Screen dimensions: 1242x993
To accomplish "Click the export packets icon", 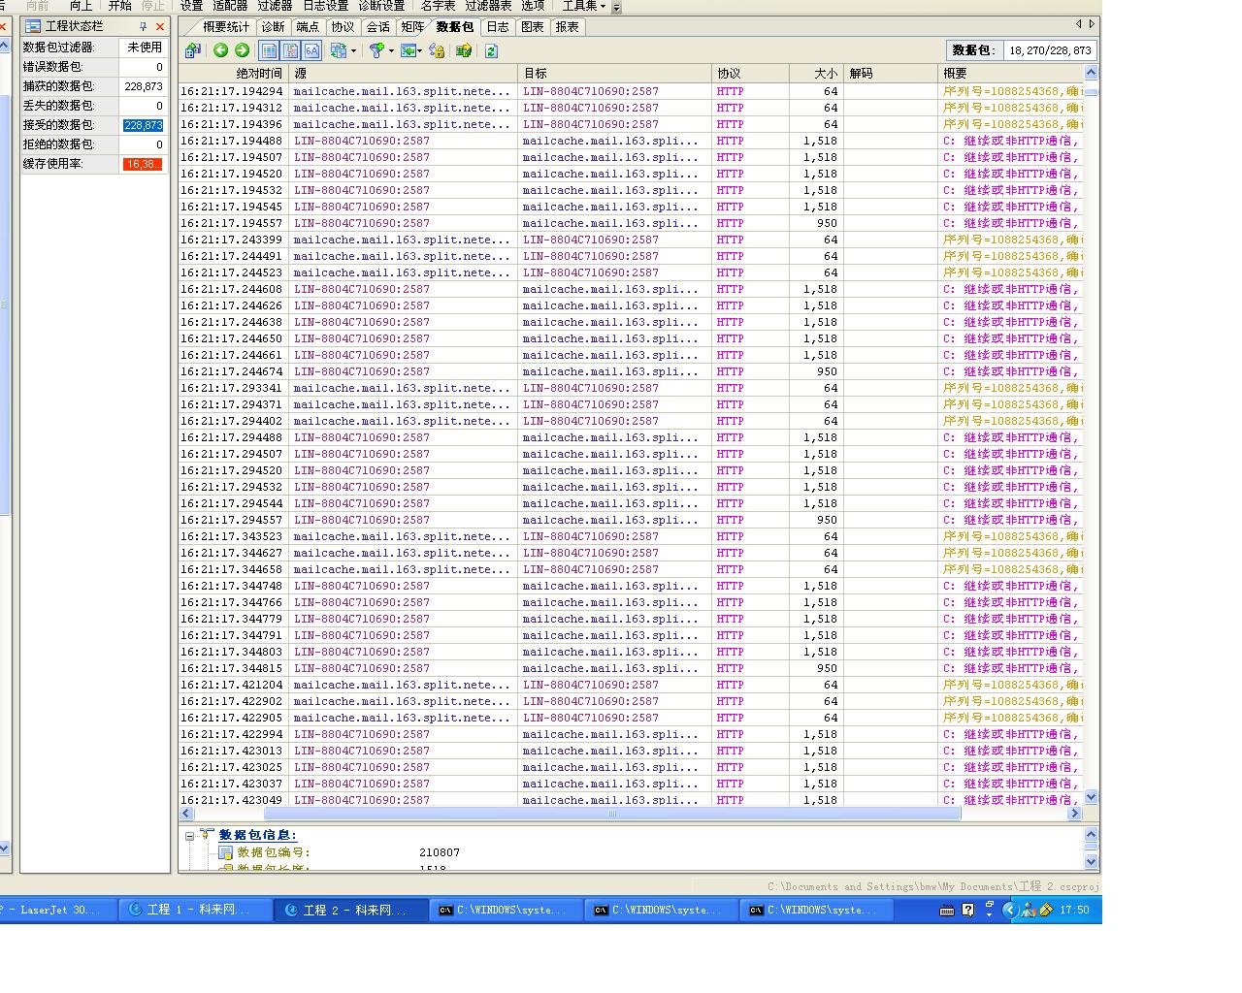I will pyautogui.click(x=464, y=50).
